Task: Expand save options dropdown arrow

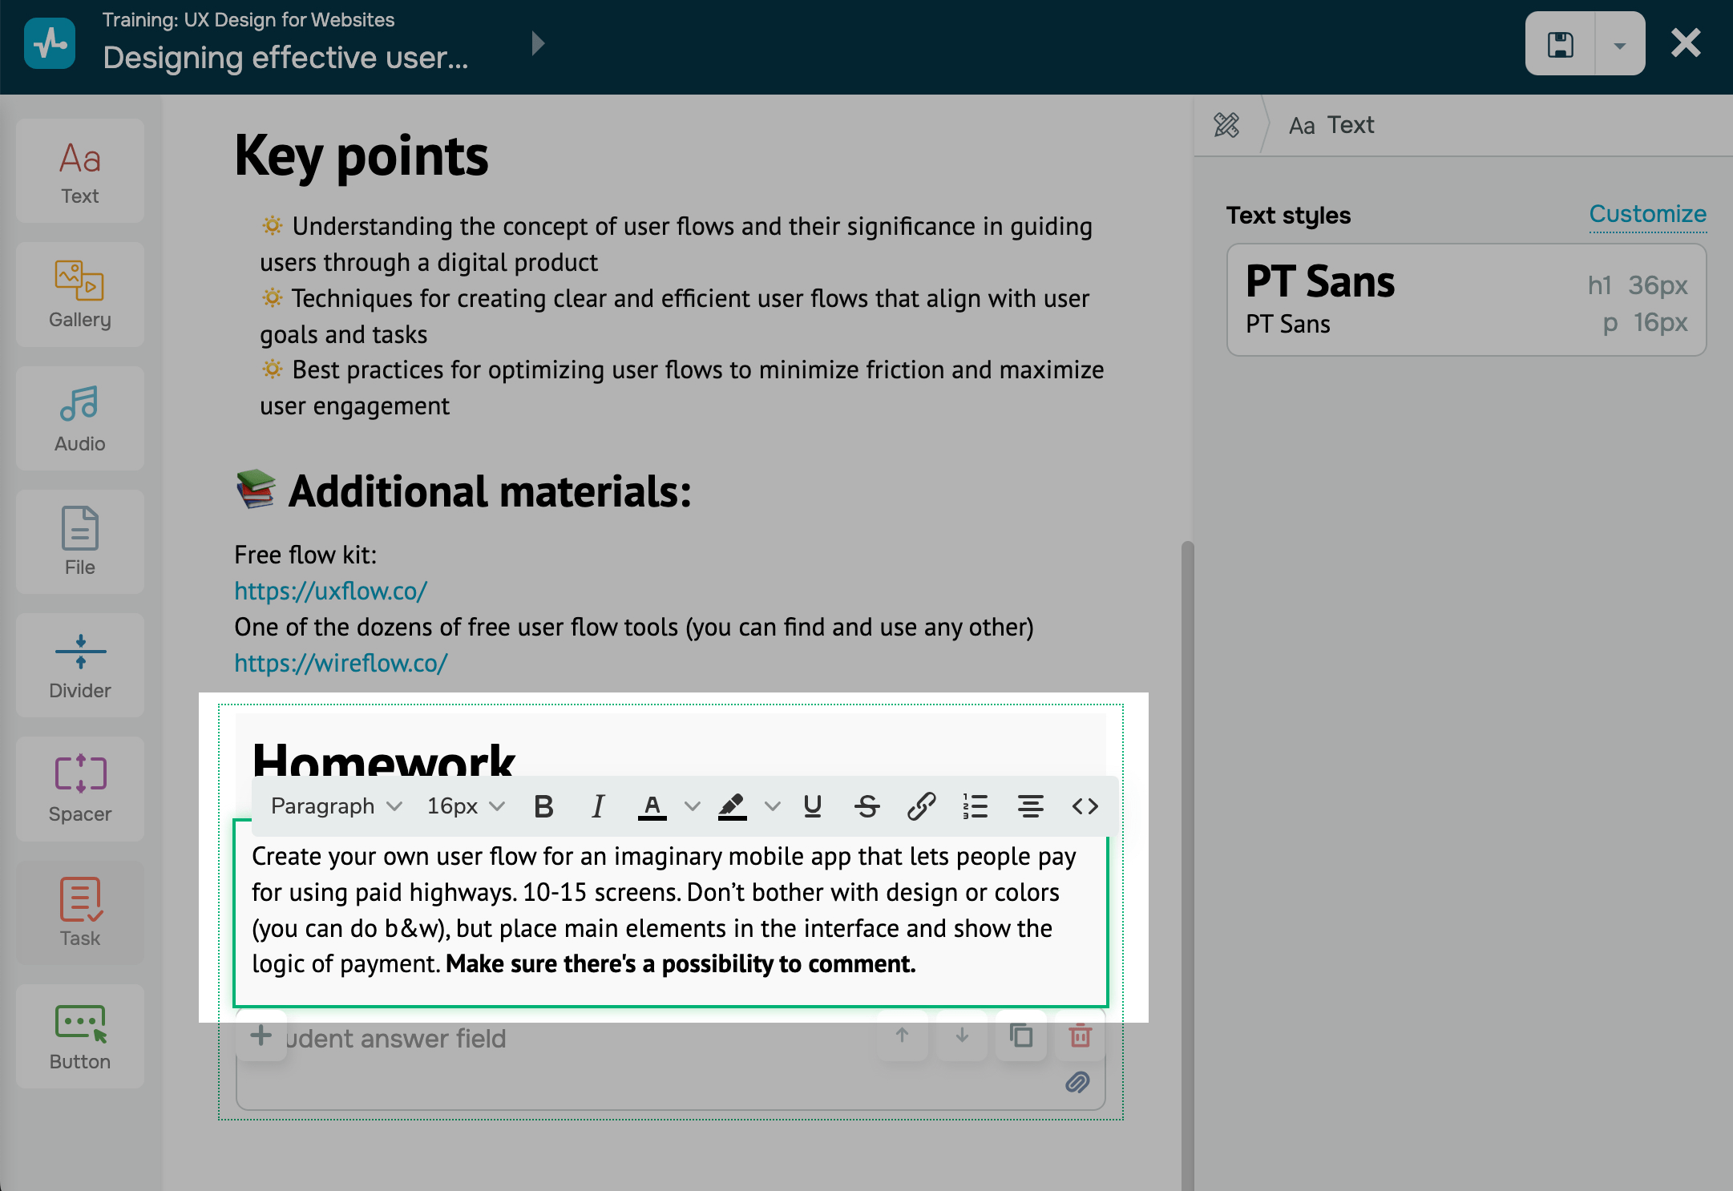Action: click(x=1619, y=44)
